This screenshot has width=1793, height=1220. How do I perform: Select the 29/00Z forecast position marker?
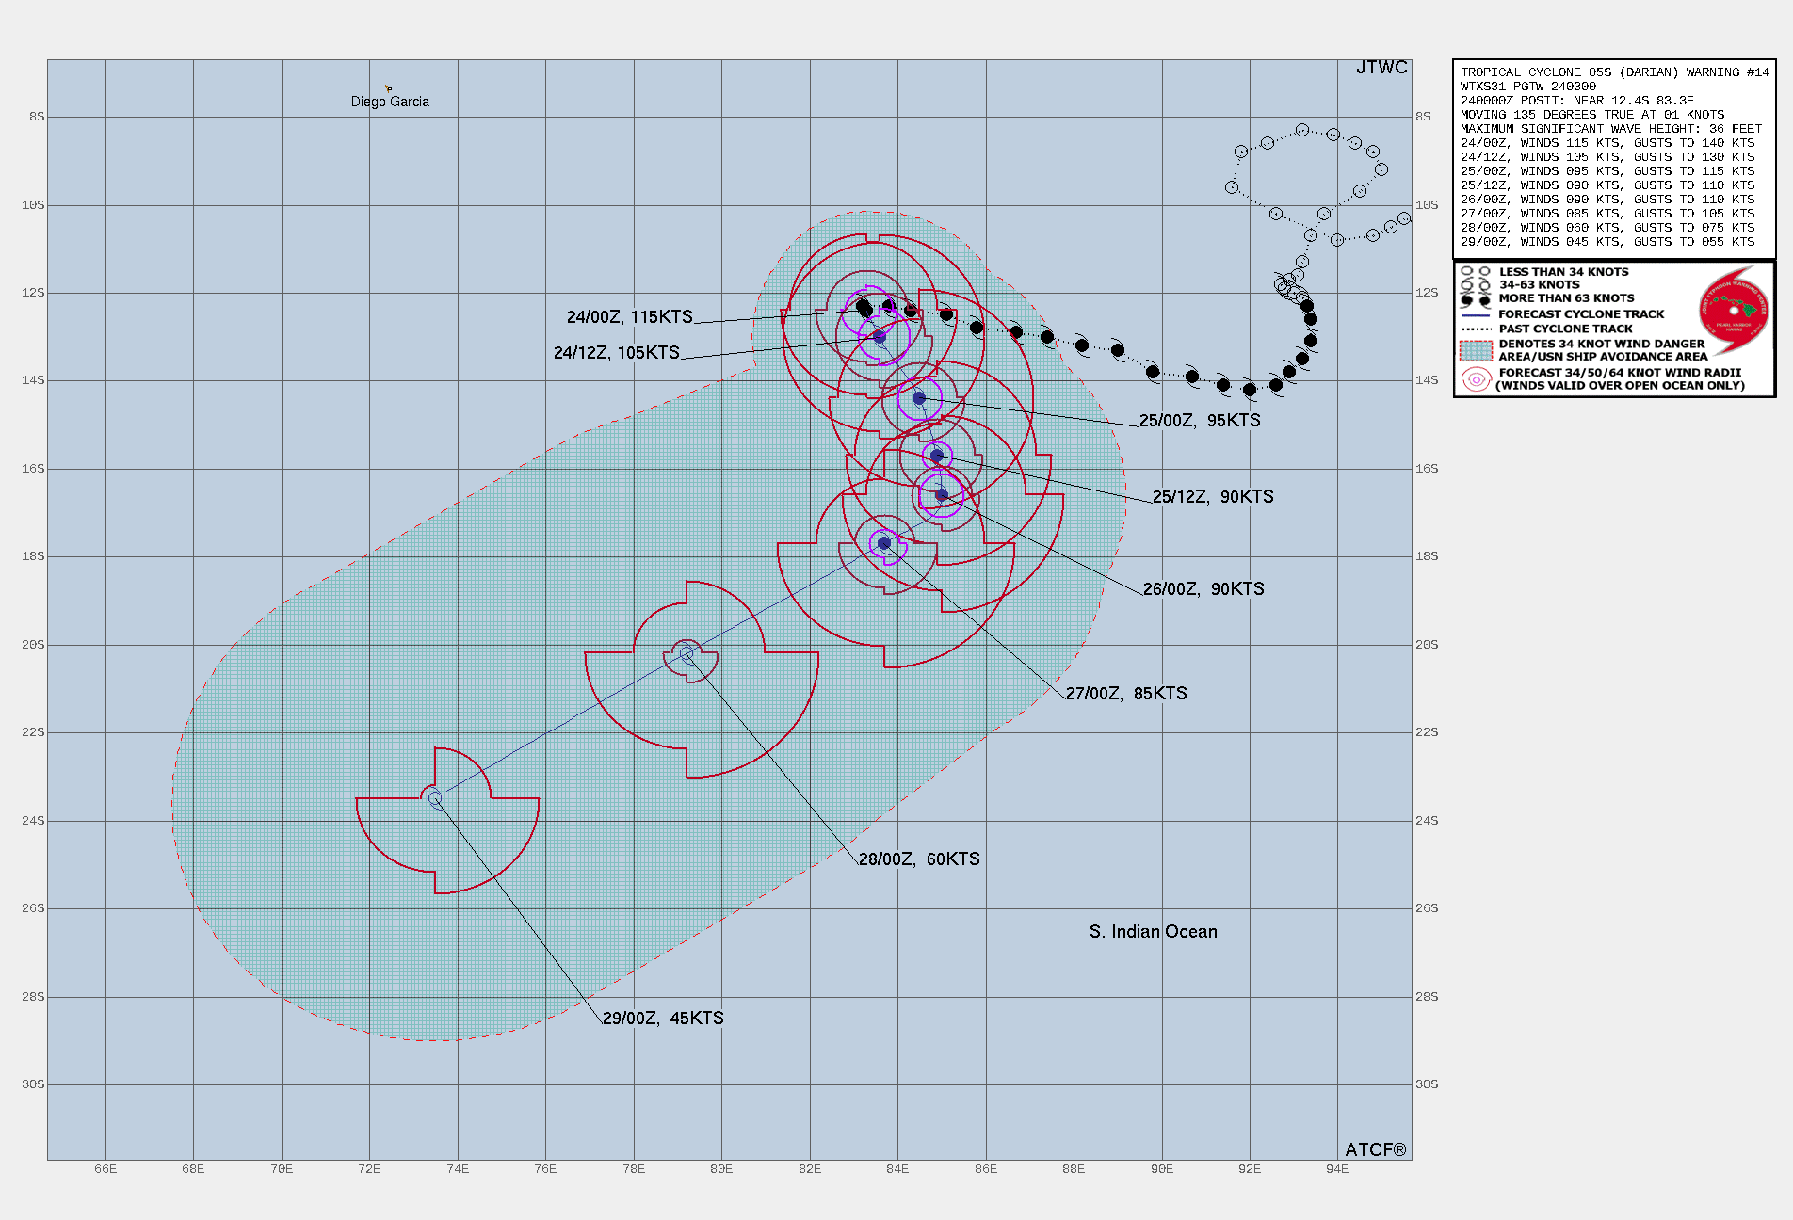click(x=435, y=799)
